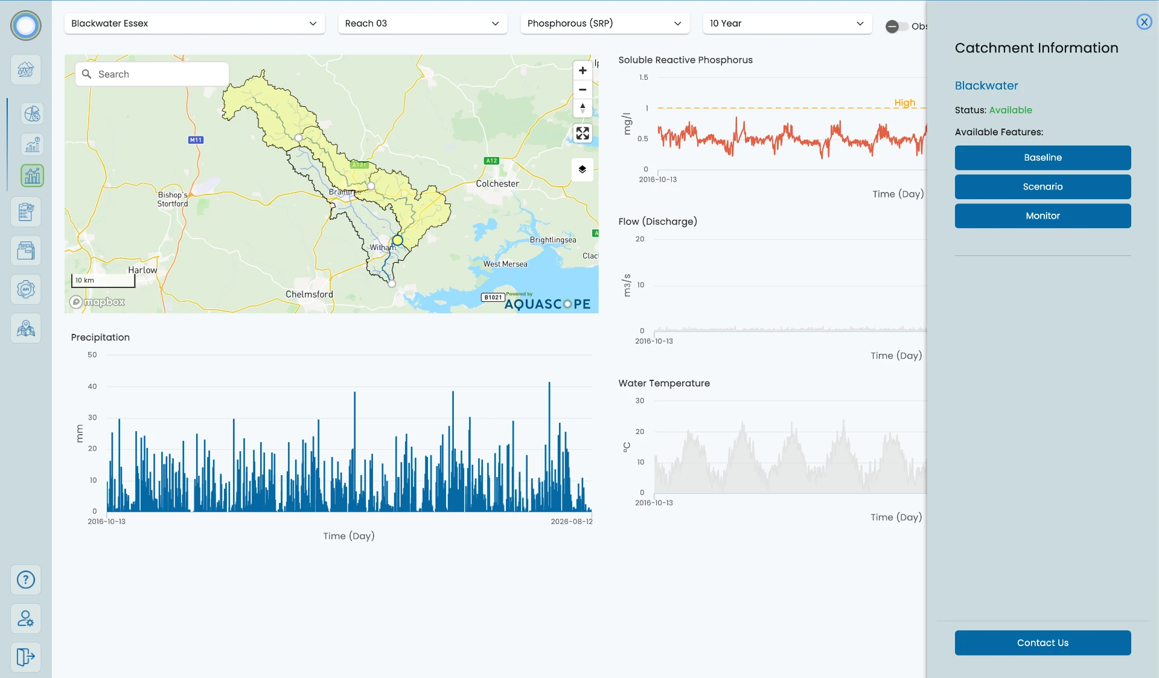Open the API gear settings icon

tap(26, 289)
